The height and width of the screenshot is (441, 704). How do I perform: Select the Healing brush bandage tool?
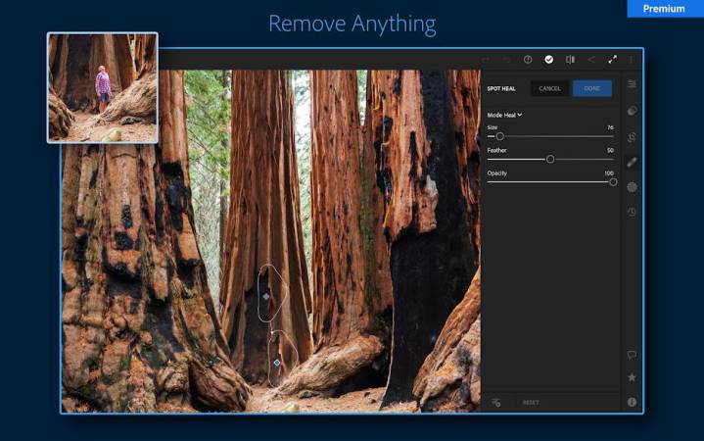click(632, 162)
